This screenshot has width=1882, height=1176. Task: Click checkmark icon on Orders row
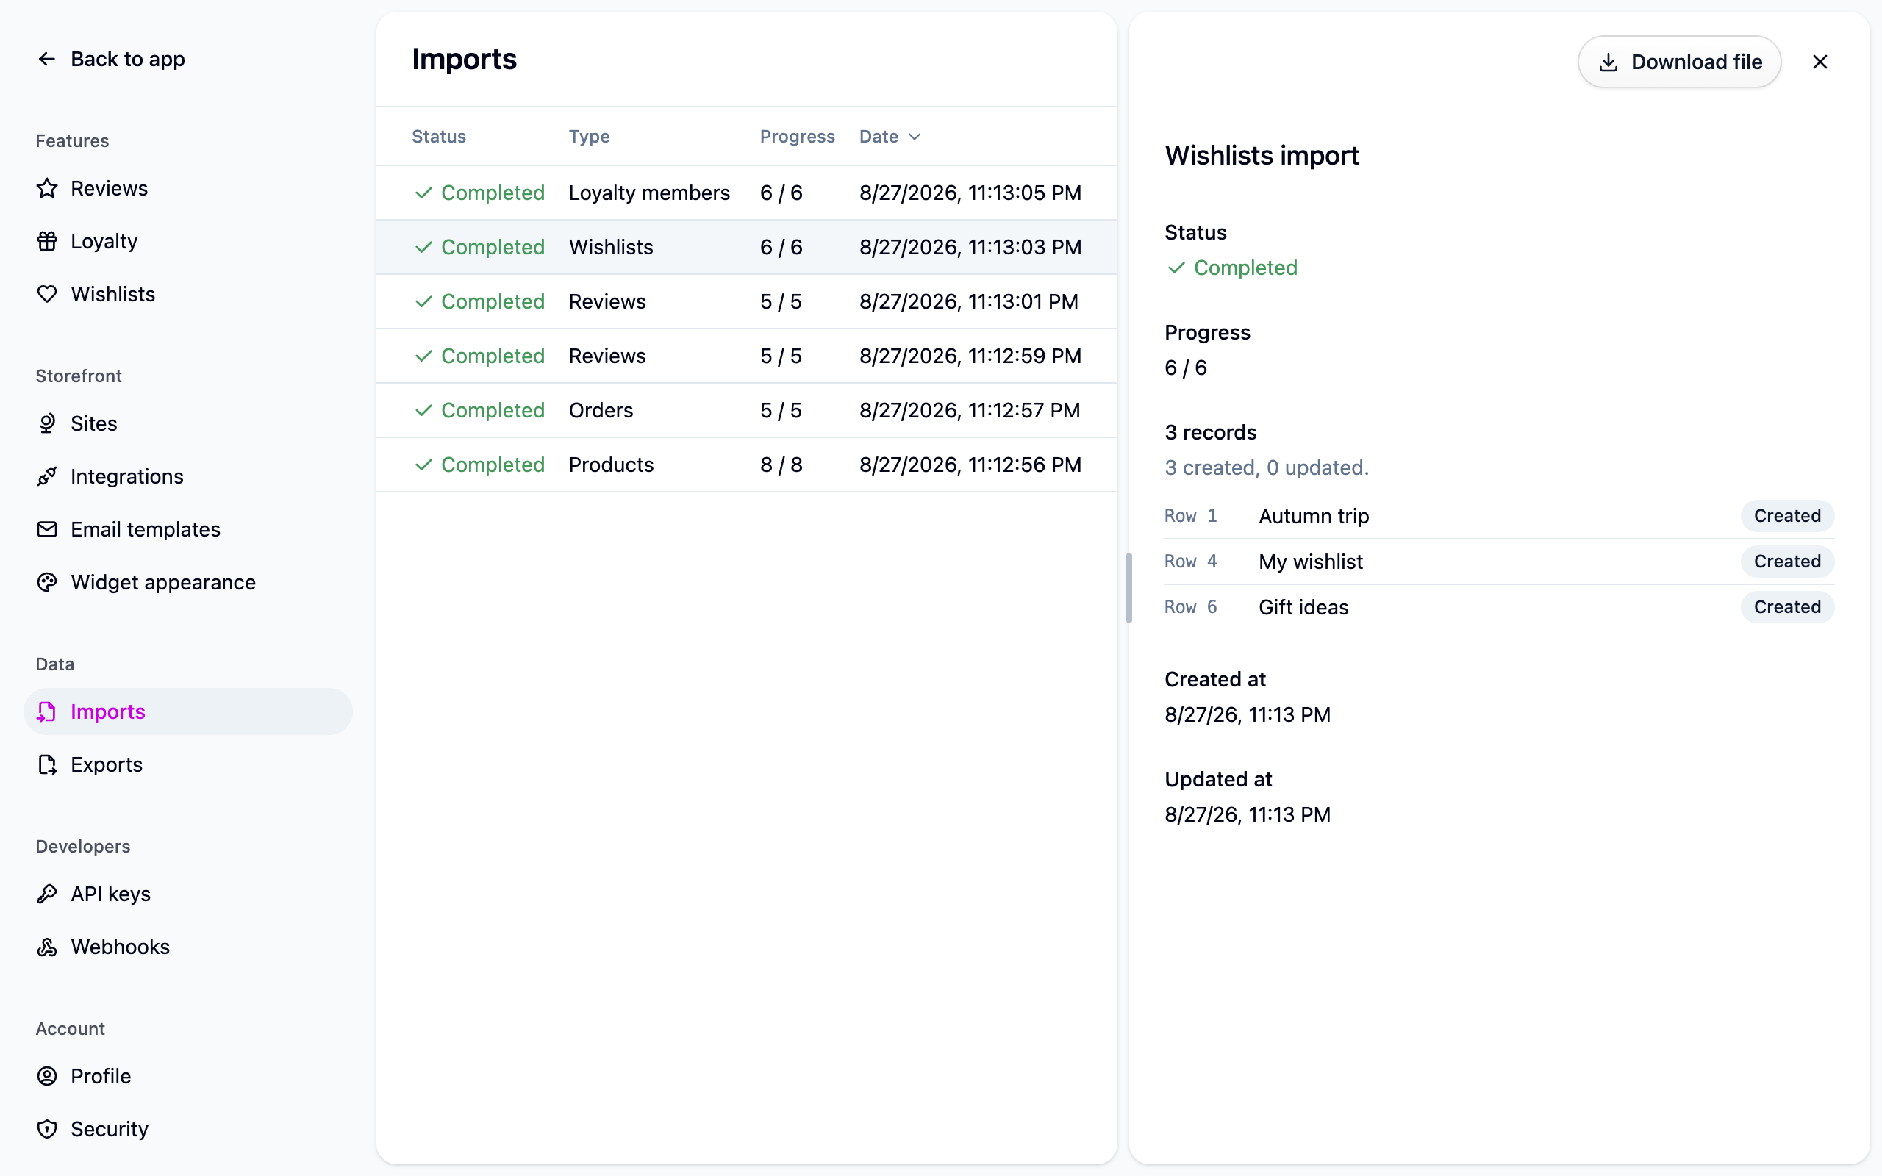(x=423, y=411)
